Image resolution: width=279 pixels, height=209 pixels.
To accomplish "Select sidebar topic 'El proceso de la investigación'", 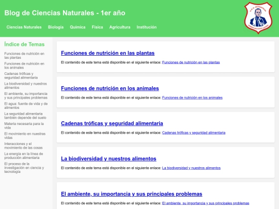I will pos(24,168).
